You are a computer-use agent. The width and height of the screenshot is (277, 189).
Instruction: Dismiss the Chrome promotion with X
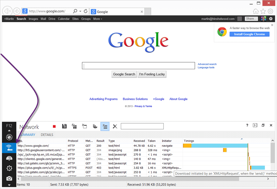pos(272,25)
